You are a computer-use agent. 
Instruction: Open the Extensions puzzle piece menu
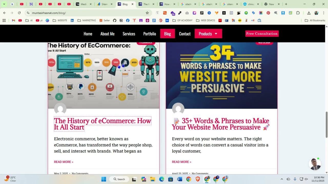[298, 13]
